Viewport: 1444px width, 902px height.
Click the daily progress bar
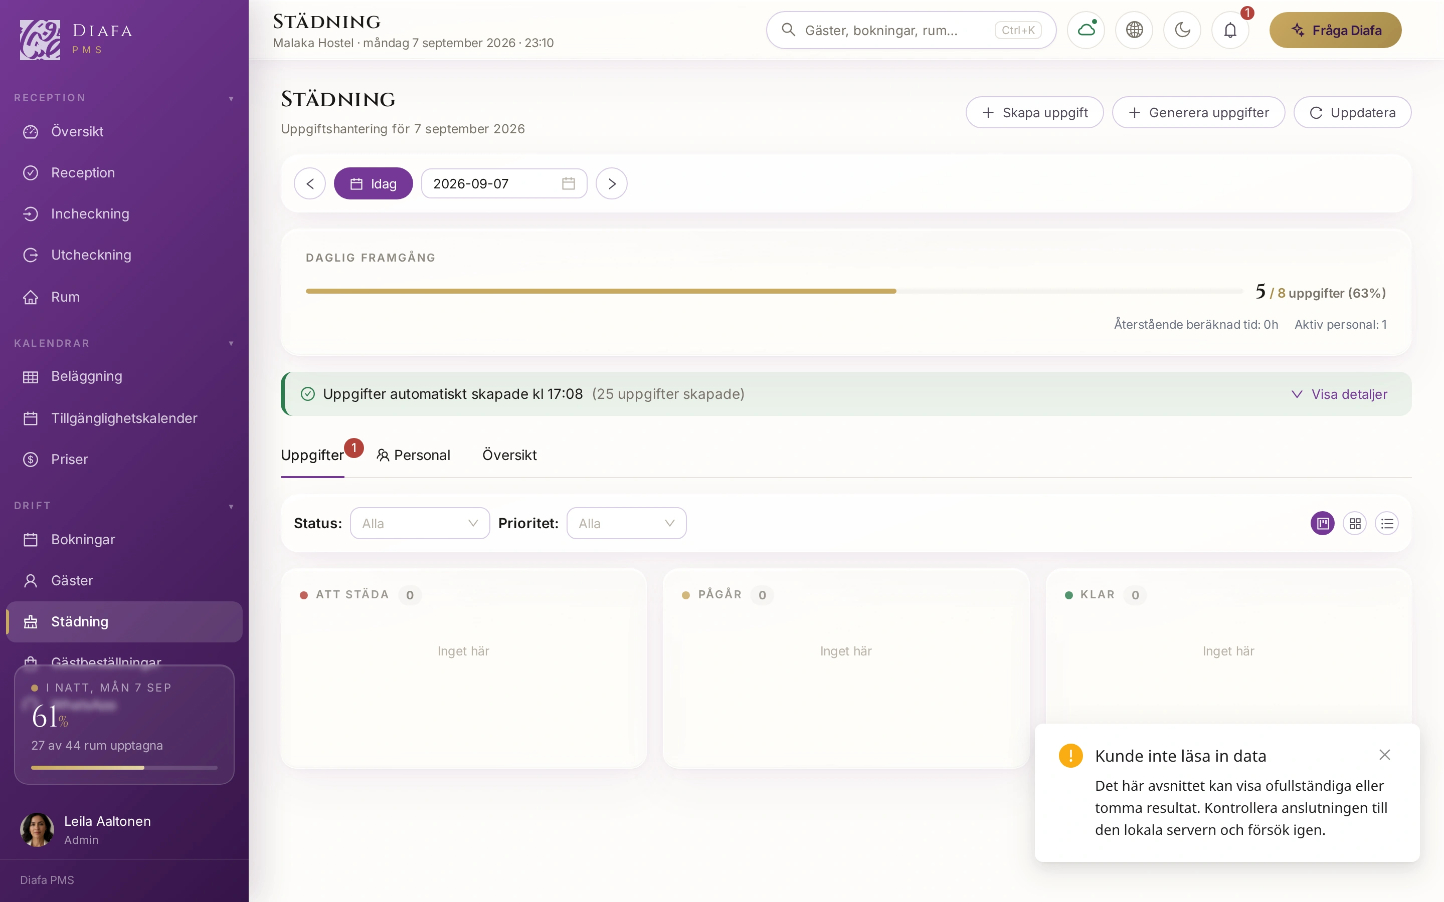coord(774,291)
